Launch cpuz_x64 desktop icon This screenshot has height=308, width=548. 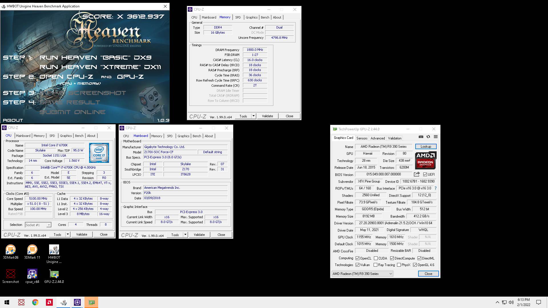[32, 276]
